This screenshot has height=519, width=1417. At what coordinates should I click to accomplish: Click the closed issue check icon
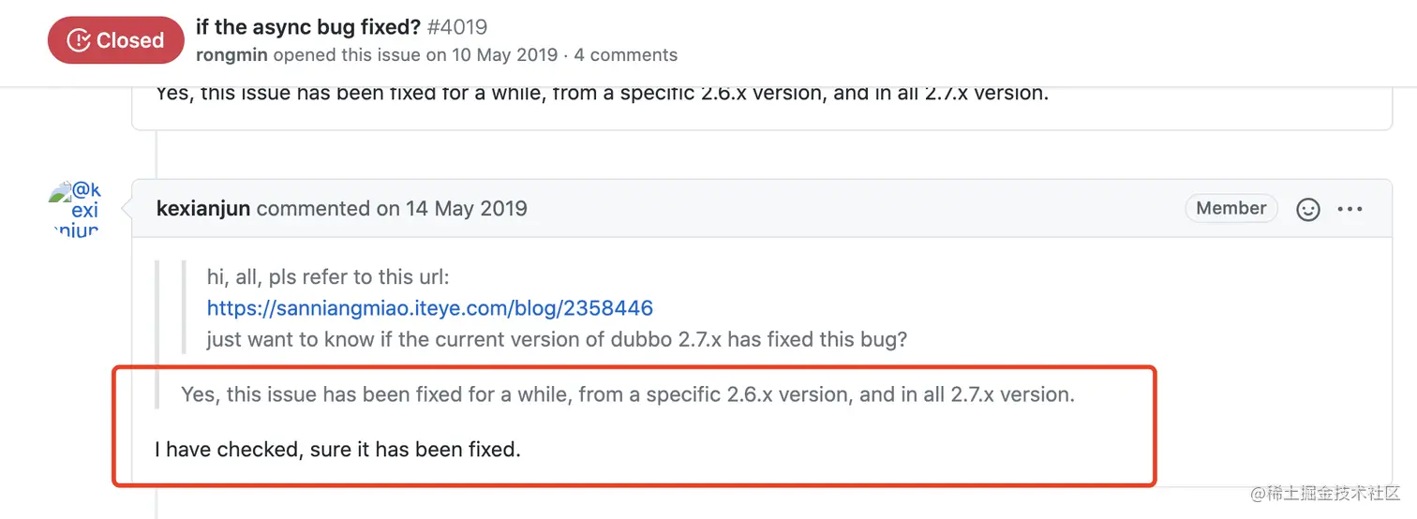(81, 40)
